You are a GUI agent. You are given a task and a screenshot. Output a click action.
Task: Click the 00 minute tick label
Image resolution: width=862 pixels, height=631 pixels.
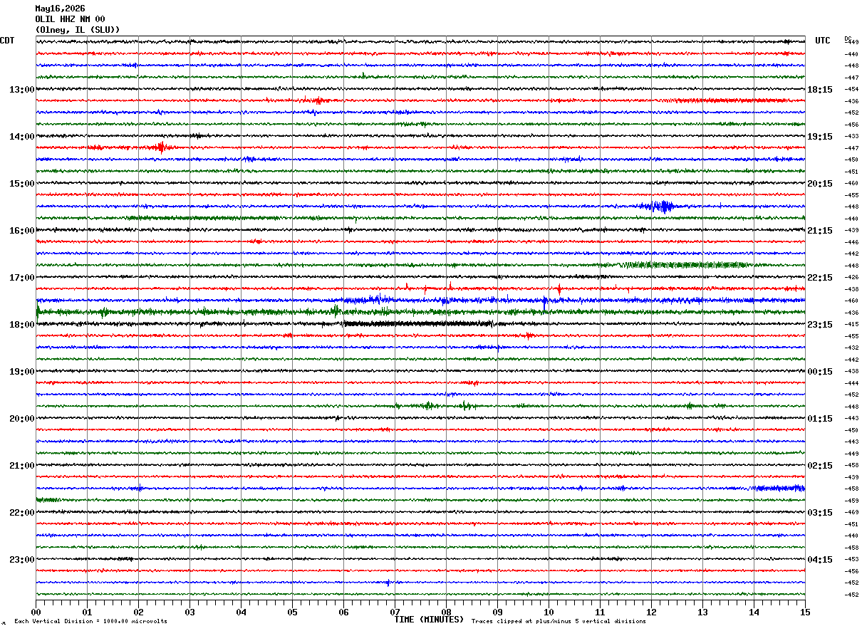point(36,612)
